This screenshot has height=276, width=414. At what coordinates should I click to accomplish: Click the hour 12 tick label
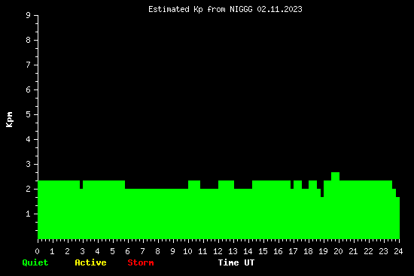(218, 251)
